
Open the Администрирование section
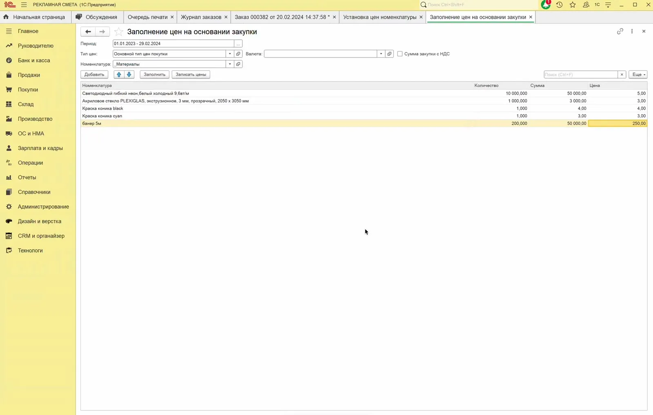tap(43, 207)
